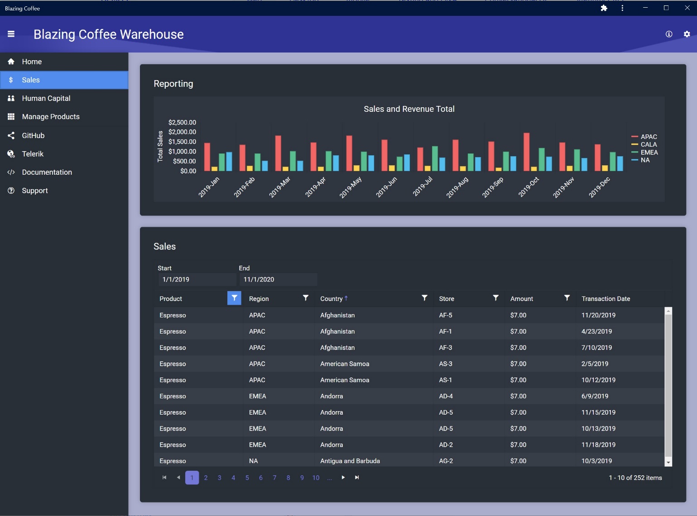
Task: Go to last page of grid
Action: pos(357,478)
